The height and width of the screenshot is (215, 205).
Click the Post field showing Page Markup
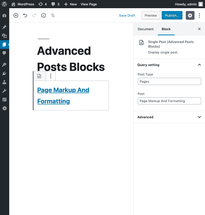click(x=169, y=101)
